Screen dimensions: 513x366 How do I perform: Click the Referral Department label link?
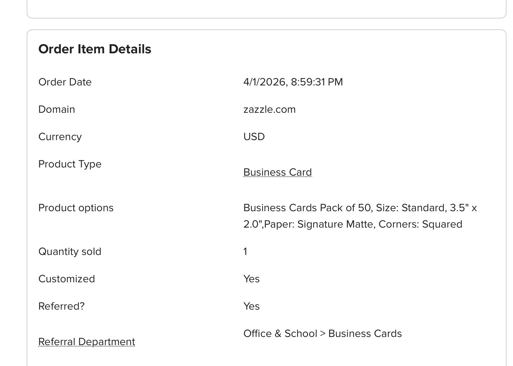pos(87,342)
